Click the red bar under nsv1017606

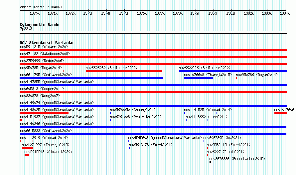280,113
